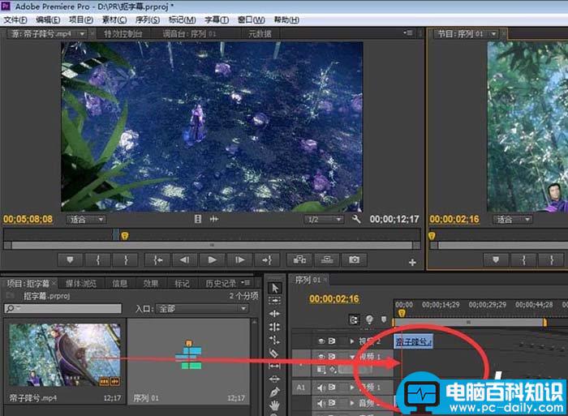Viewport: 568px width, 416px height.
Task: Expand Audio 1 track
Action: 351,388
